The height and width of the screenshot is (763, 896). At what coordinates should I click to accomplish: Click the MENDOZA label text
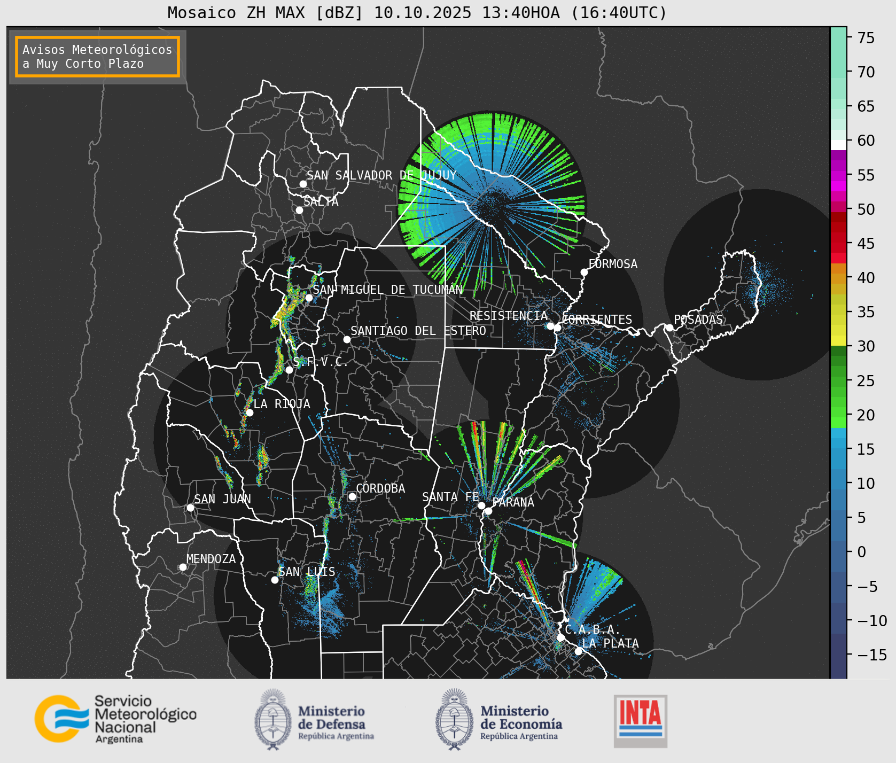[x=211, y=559]
